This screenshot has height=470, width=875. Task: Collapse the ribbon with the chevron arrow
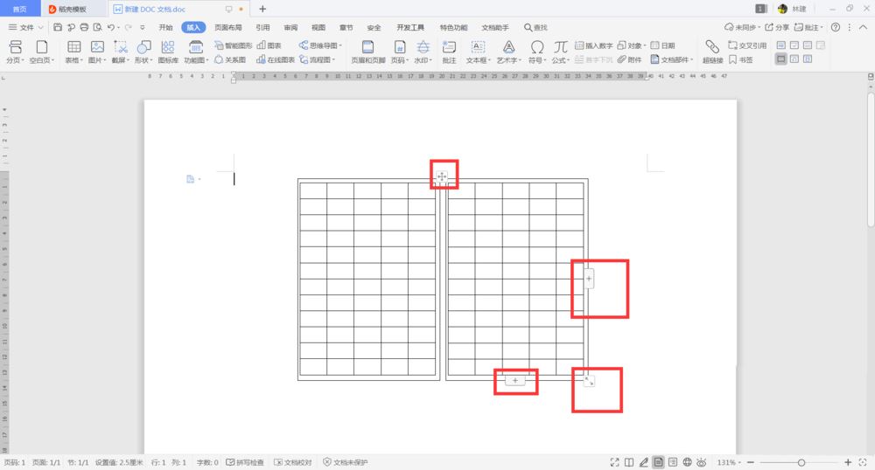(x=863, y=27)
